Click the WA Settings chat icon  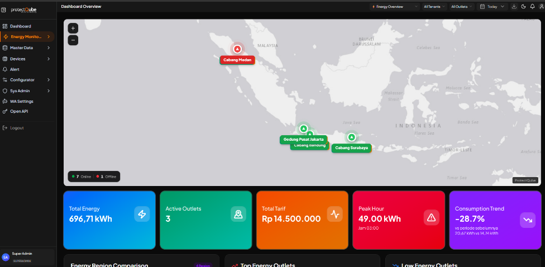click(x=5, y=101)
